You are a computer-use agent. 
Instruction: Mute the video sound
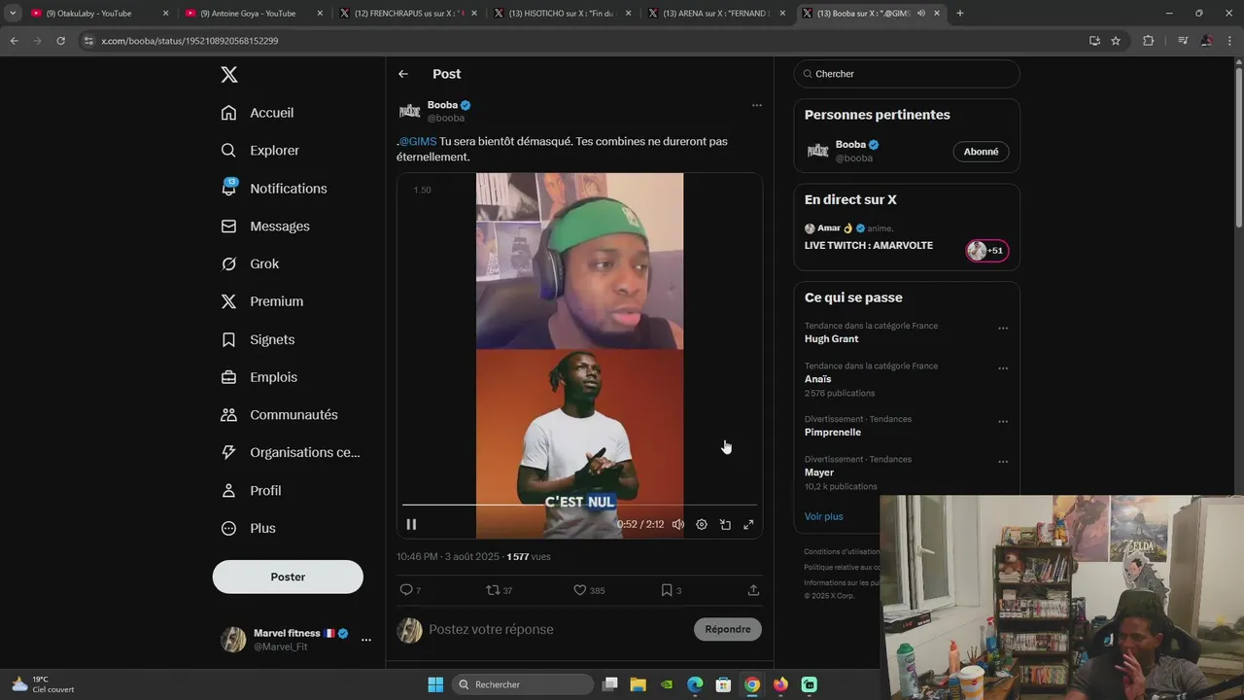click(678, 524)
